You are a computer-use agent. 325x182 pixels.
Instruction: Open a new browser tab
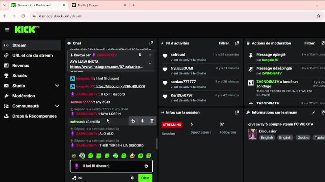coord(134,5)
